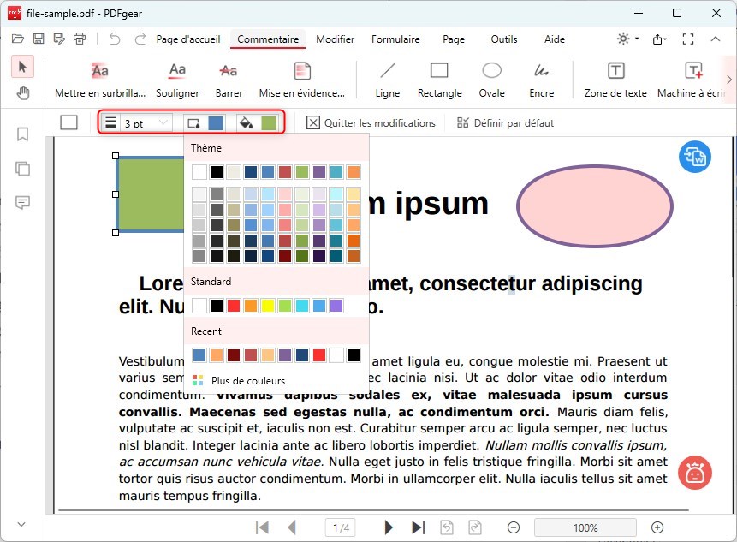Select the Barrer strikethrough tool

tap(228, 80)
